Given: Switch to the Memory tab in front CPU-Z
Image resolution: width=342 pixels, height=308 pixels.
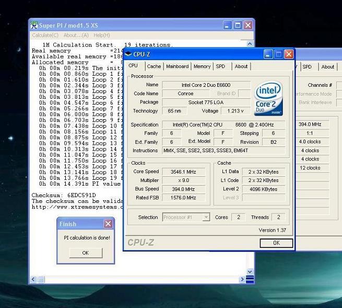Looking at the screenshot, I should [x=202, y=66].
